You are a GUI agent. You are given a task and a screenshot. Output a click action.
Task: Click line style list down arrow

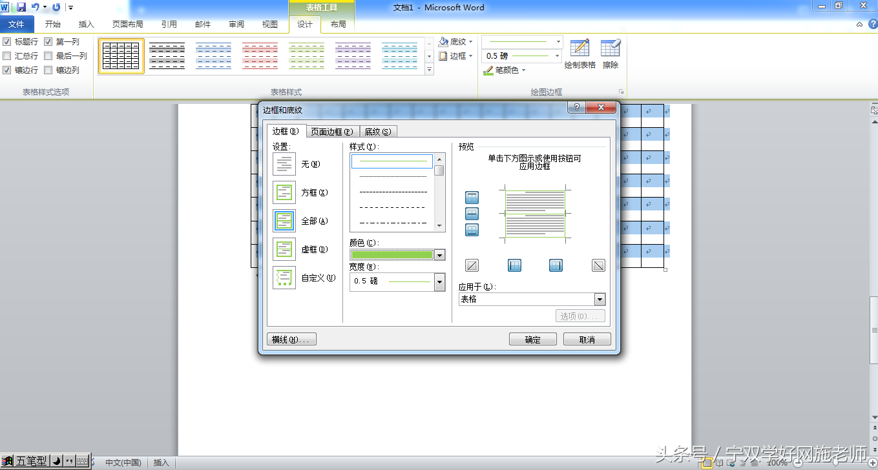point(440,226)
